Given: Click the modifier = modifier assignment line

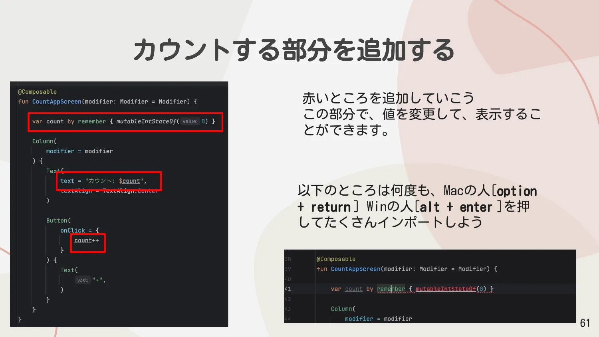Looking at the screenshot, I should [x=79, y=151].
